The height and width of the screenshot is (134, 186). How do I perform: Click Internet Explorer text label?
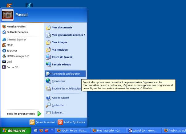coord(16,40)
